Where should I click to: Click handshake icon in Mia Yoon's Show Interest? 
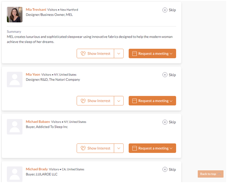click(83, 101)
